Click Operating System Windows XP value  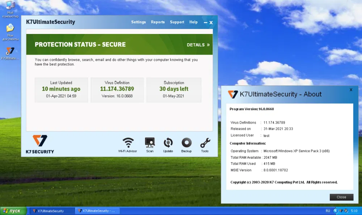296,151
